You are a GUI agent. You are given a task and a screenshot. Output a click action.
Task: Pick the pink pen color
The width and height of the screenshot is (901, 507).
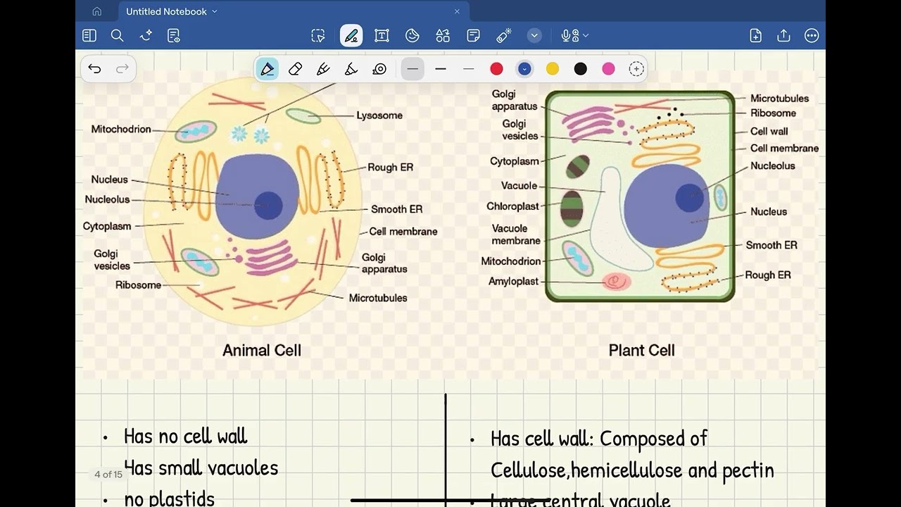[608, 68]
